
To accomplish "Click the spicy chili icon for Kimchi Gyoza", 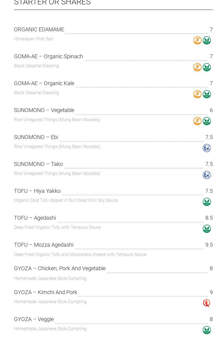I will tap(207, 303).
